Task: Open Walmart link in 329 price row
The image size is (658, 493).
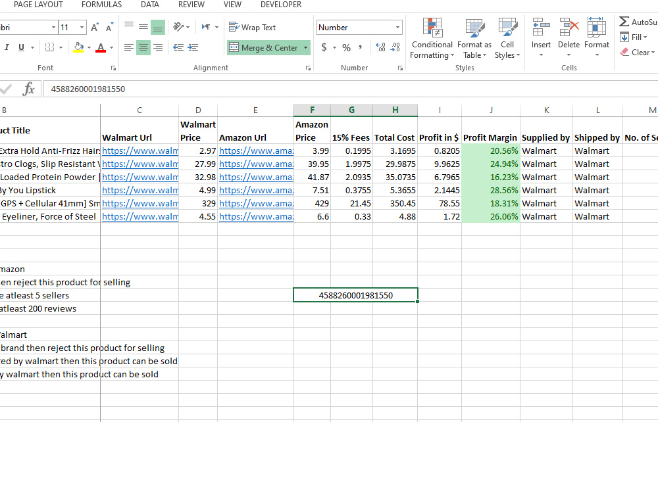Action: (139, 203)
